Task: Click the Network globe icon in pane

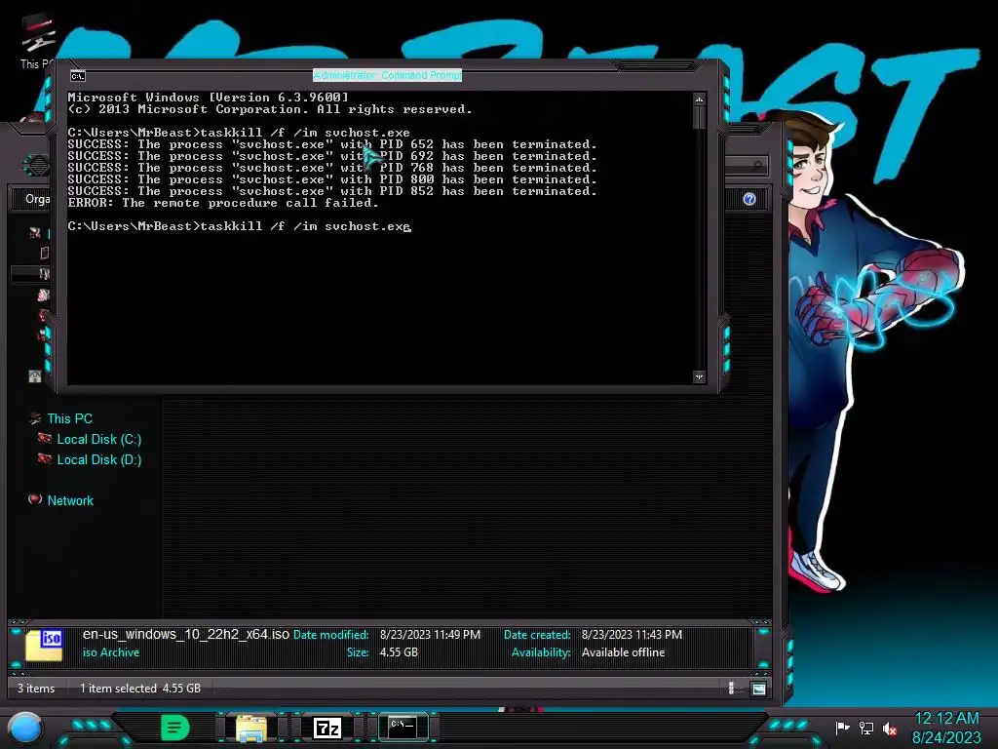Action: click(x=36, y=500)
